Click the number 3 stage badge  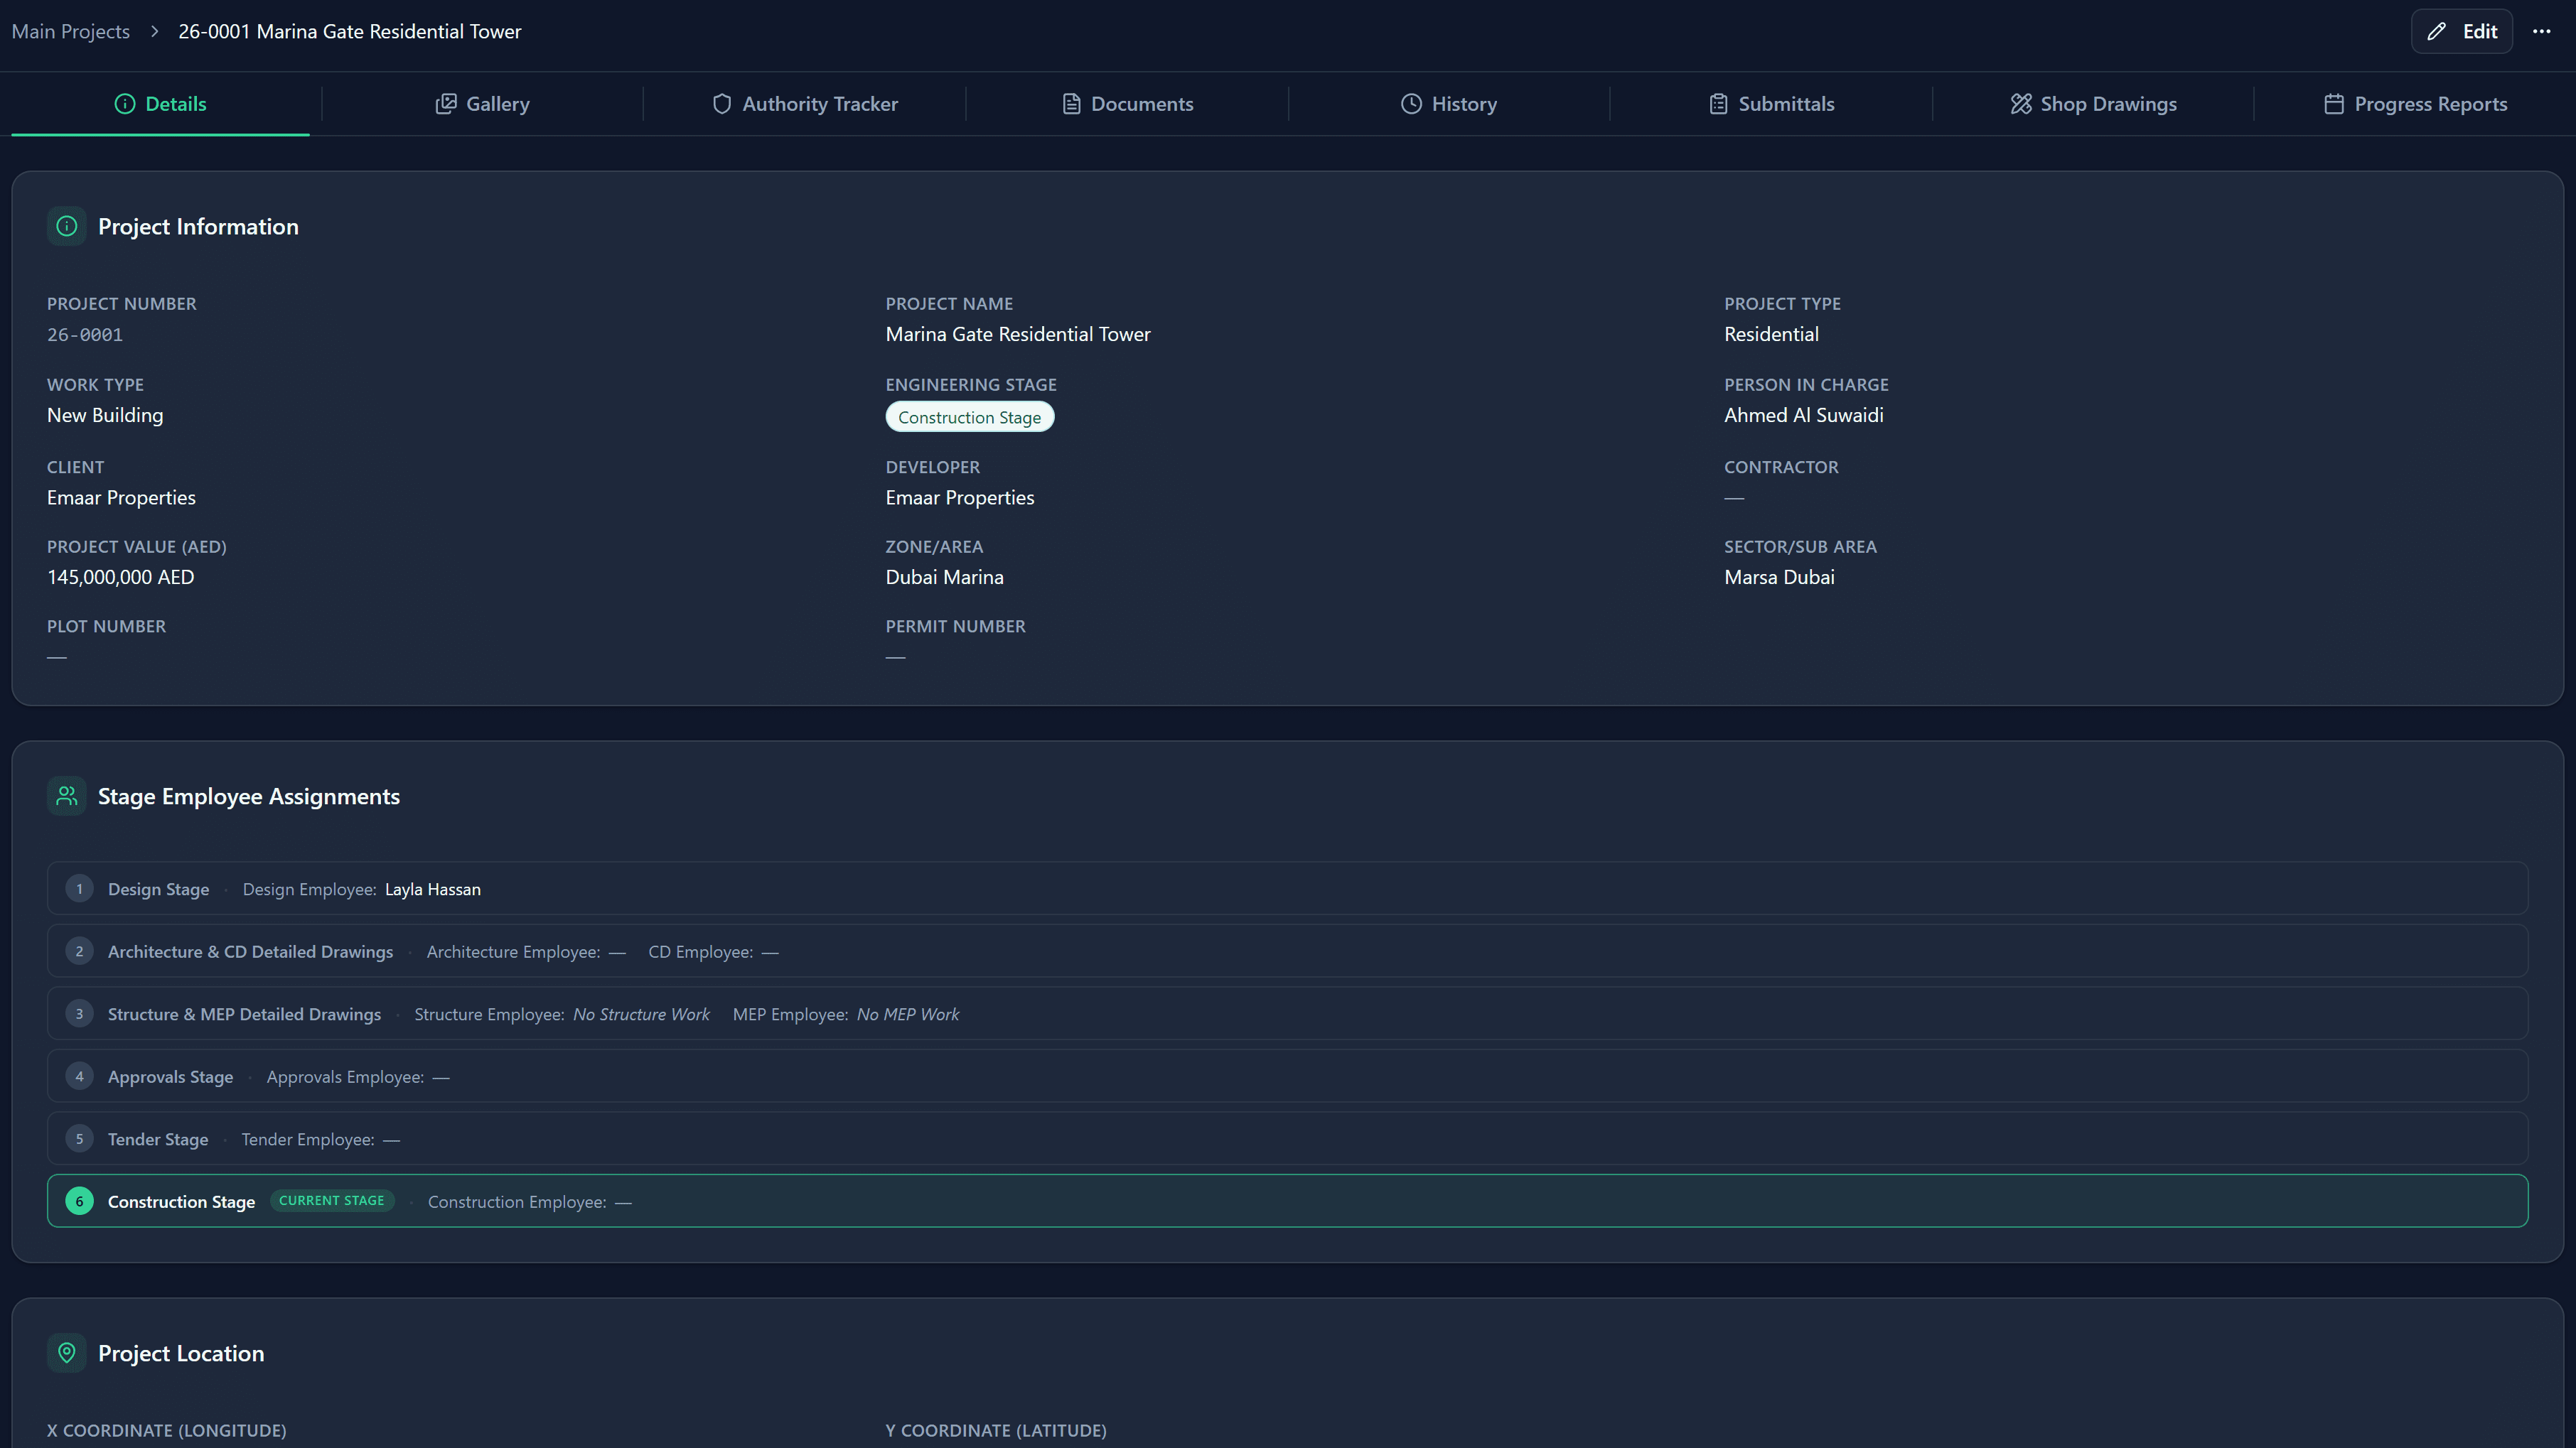coord(80,1013)
